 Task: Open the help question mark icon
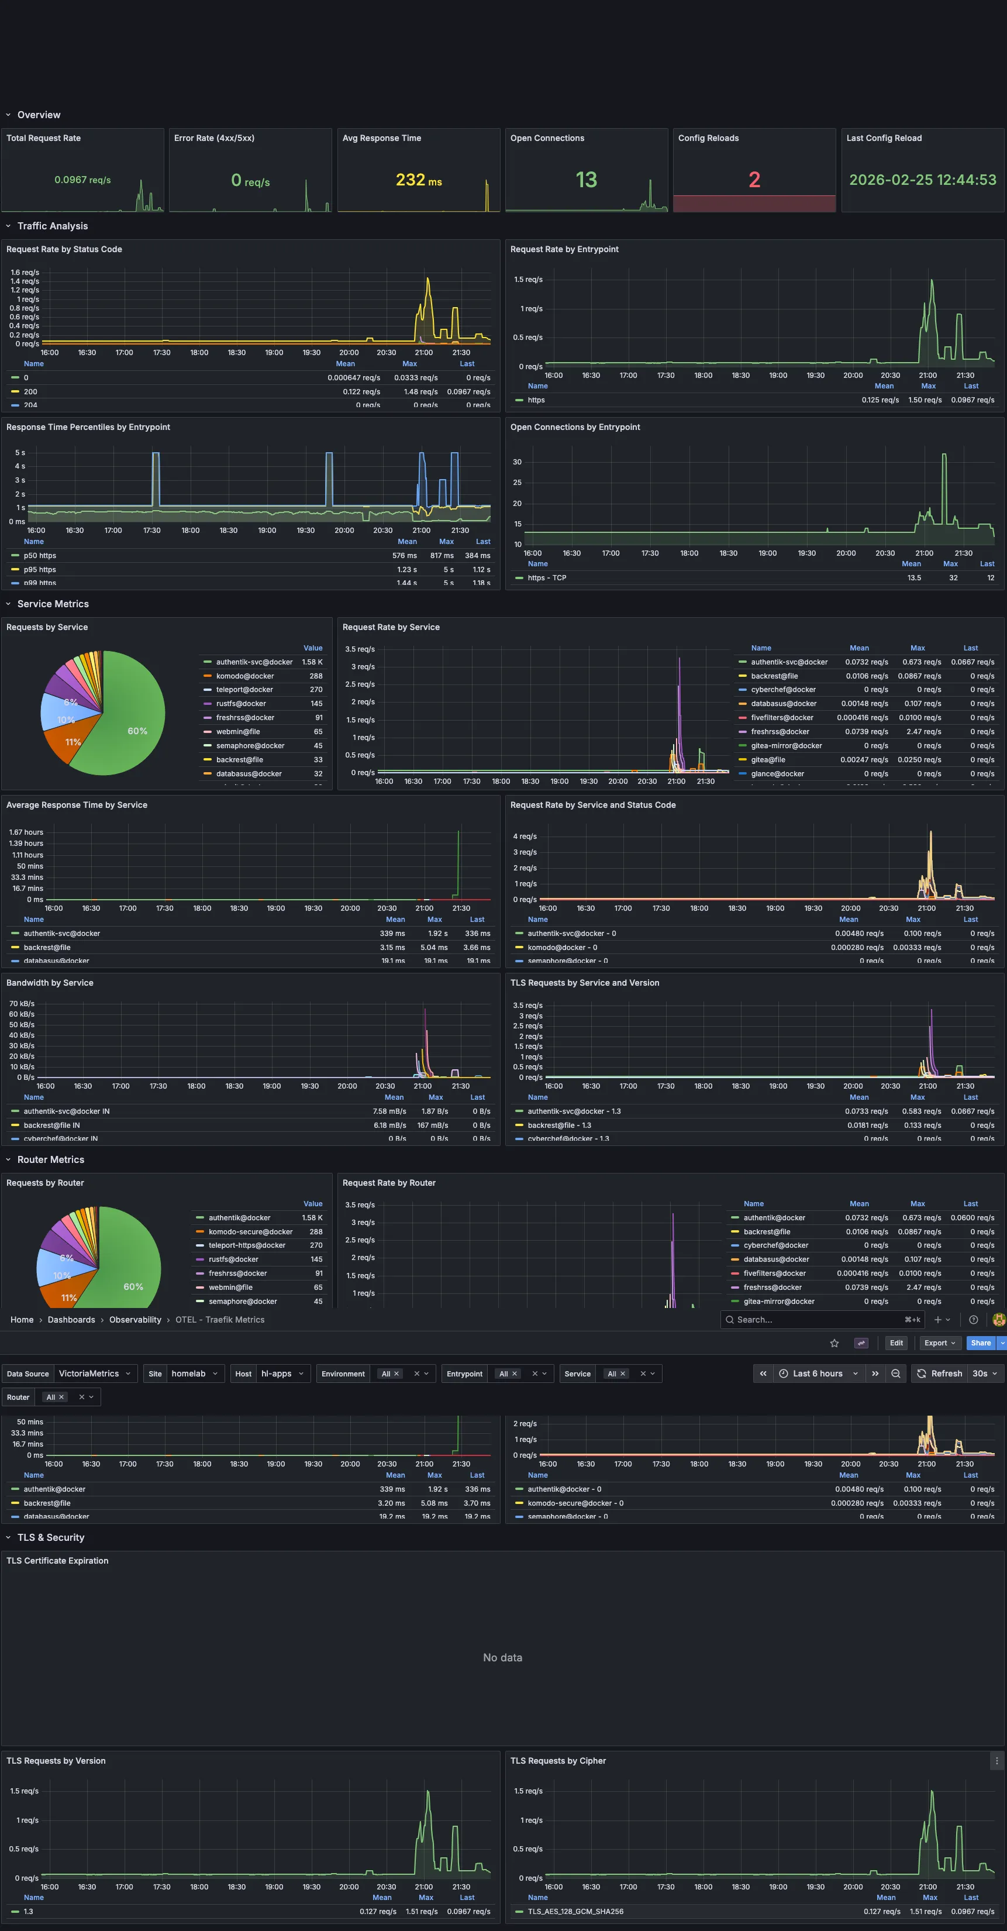[x=973, y=1319]
